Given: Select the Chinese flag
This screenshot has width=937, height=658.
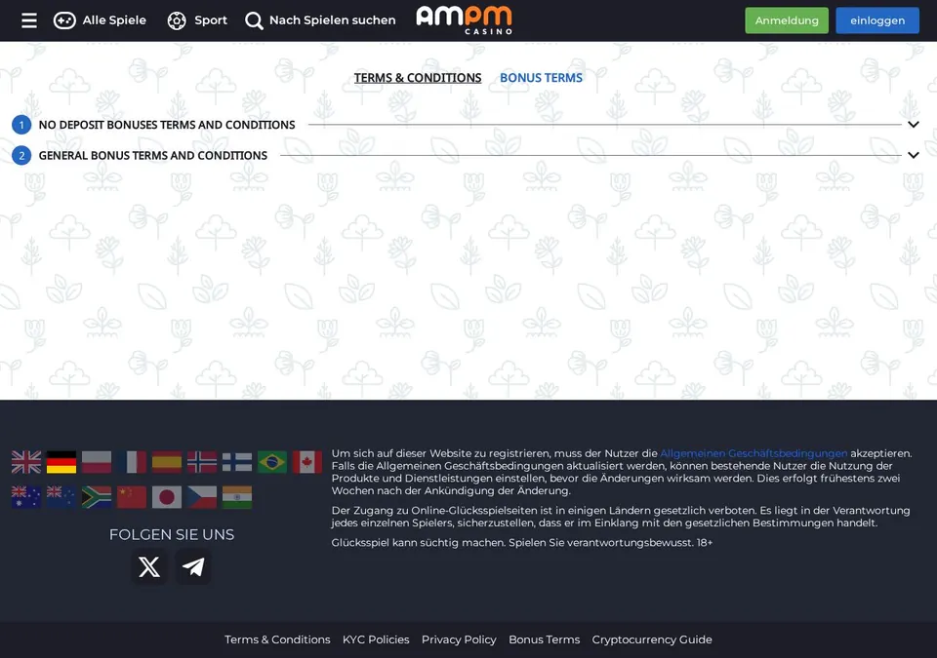Looking at the screenshot, I should click(x=132, y=497).
